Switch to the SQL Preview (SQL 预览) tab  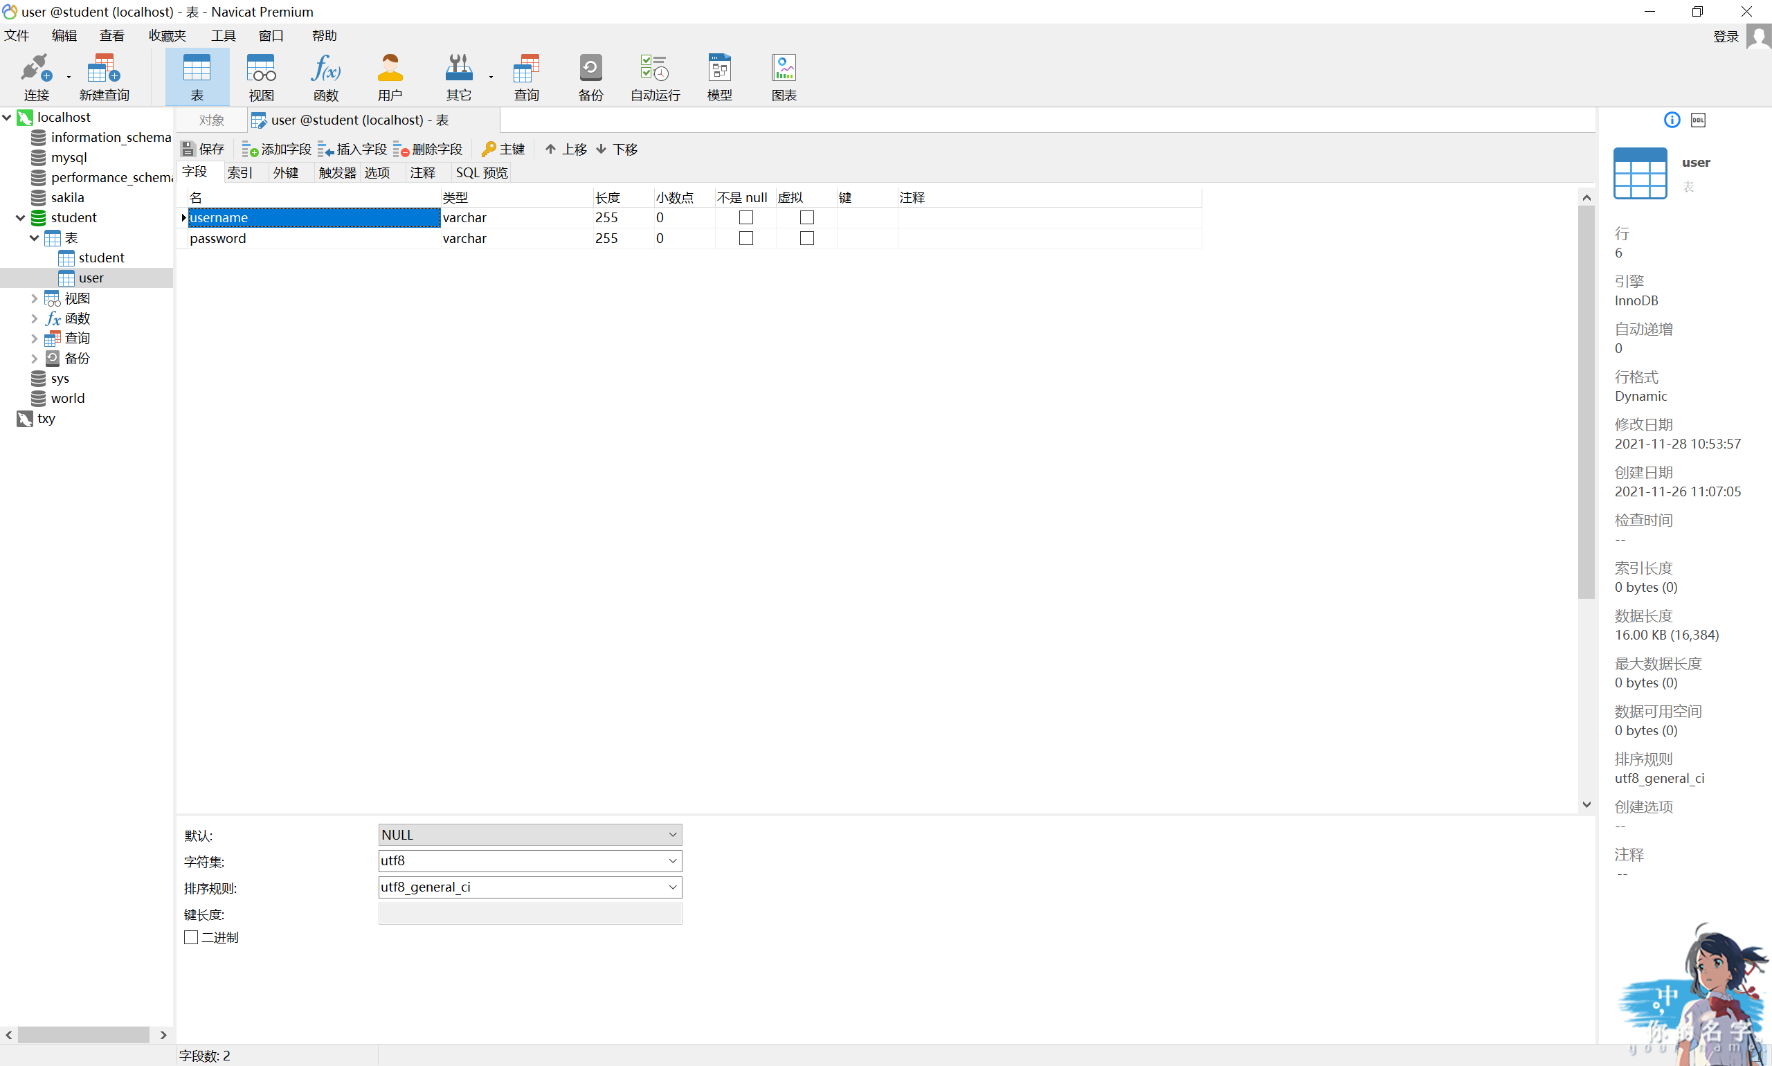482,172
